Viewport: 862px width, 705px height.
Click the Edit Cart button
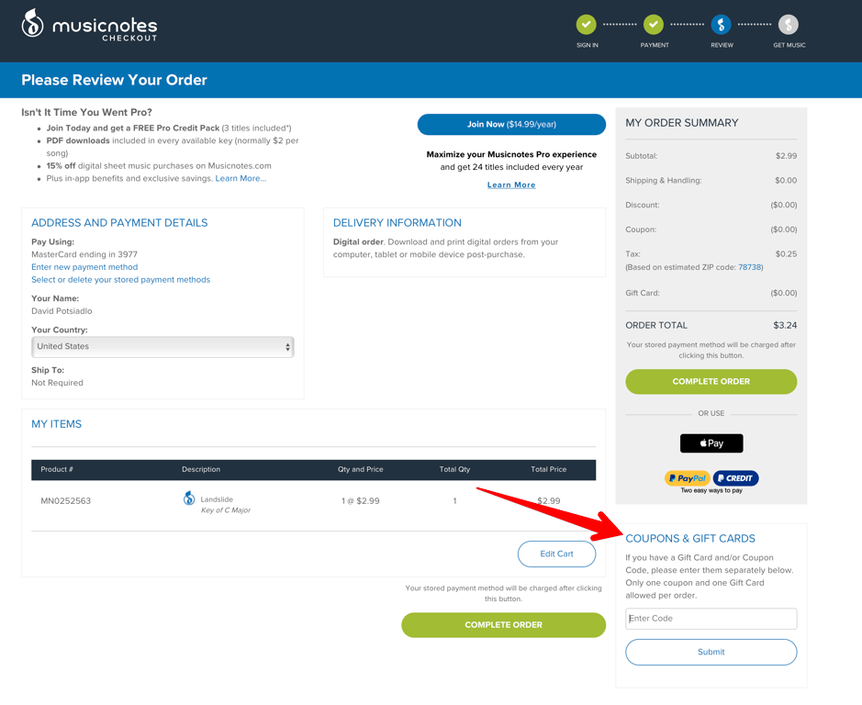pos(556,554)
